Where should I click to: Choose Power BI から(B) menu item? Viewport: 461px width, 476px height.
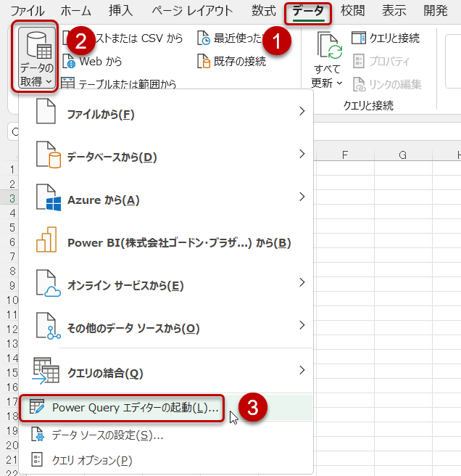click(x=166, y=240)
